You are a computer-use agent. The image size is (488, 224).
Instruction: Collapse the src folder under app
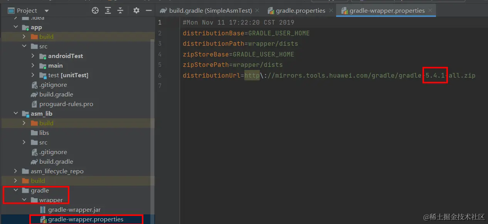tap(24, 46)
